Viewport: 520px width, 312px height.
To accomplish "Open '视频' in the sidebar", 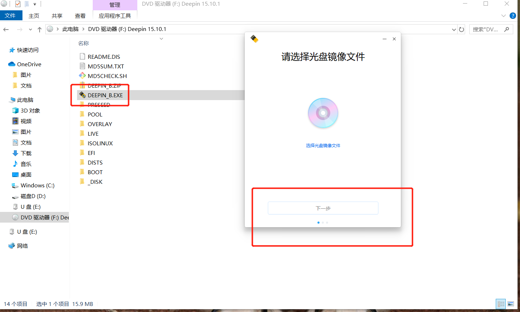I will [x=26, y=121].
